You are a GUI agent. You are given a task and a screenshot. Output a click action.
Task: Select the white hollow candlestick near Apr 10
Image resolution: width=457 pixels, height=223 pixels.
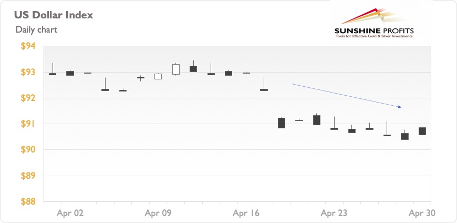point(176,69)
